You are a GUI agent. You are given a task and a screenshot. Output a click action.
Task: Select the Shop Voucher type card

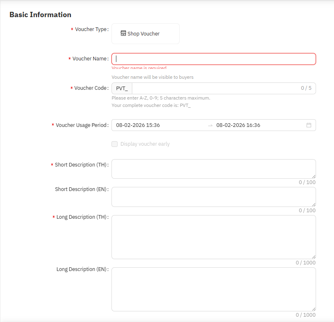[x=145, y=33]
